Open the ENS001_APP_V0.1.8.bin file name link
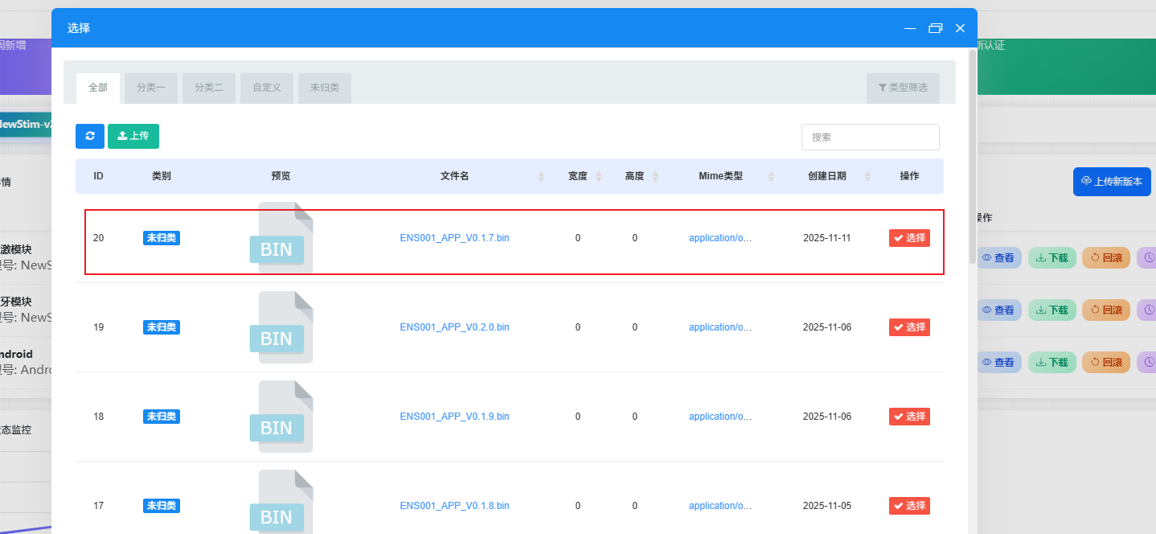 (455, 506)
